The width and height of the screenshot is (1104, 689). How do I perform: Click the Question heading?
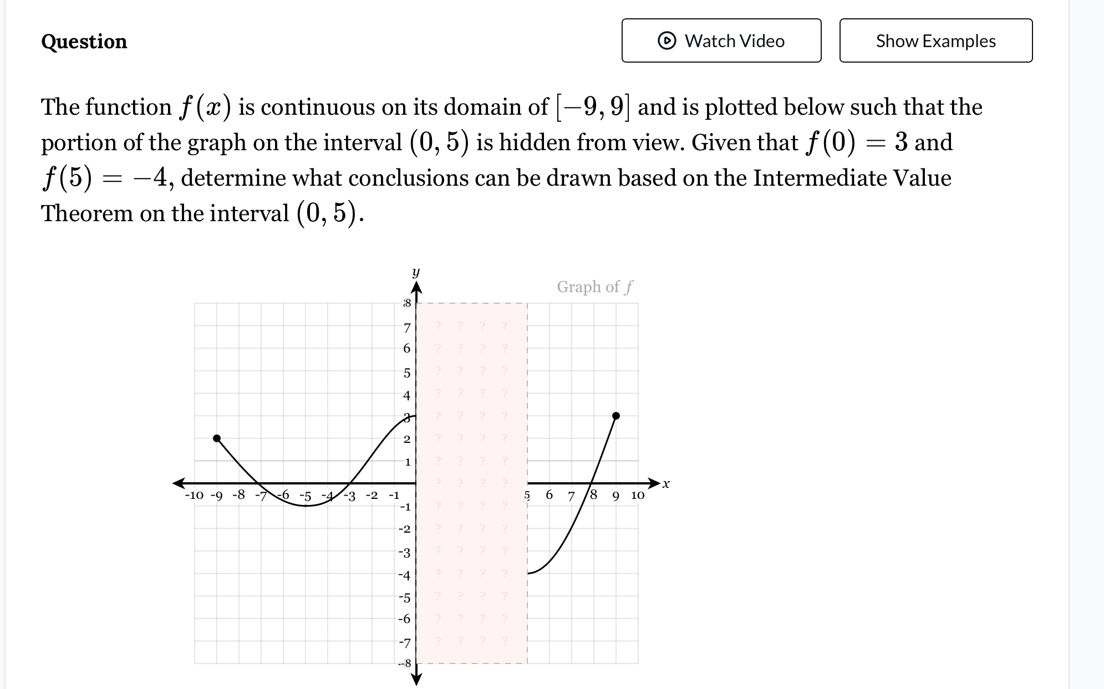click(x=84, y=42)
